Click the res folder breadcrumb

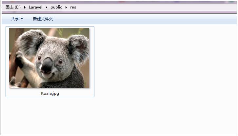pyautogui.click(x=73, y=7)
